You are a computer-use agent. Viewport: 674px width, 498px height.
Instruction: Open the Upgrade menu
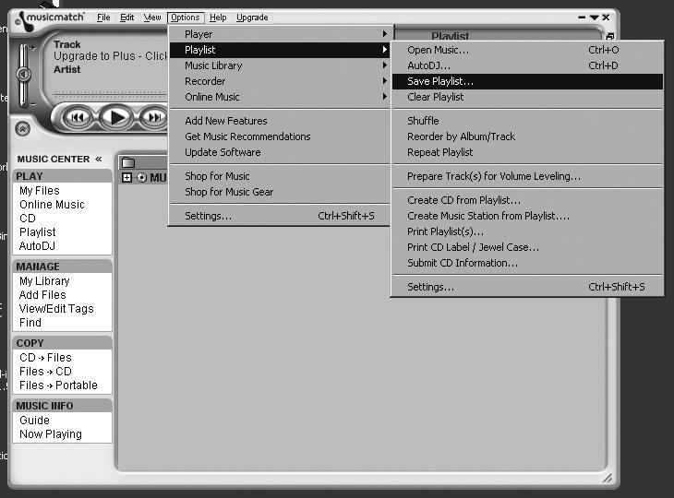pos(252,18)
